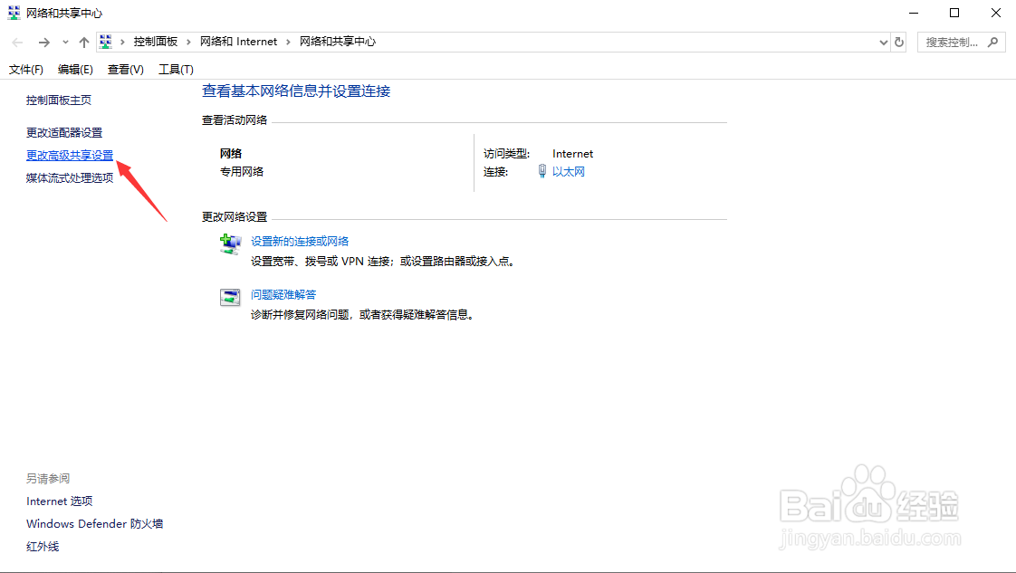Click the forward navigation arrow
Screen dimensions: 1016x573
coord(43,42)
